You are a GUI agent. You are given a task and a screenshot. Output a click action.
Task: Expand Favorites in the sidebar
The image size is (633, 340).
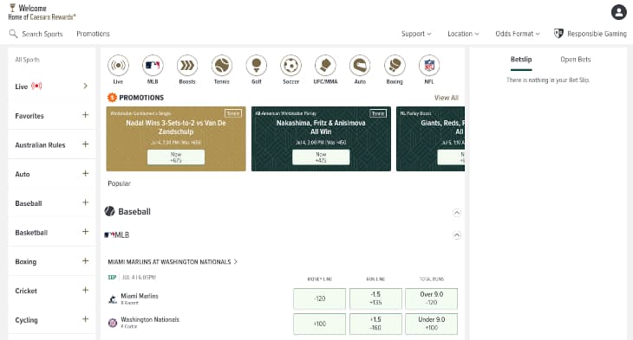tap(85, 115)
